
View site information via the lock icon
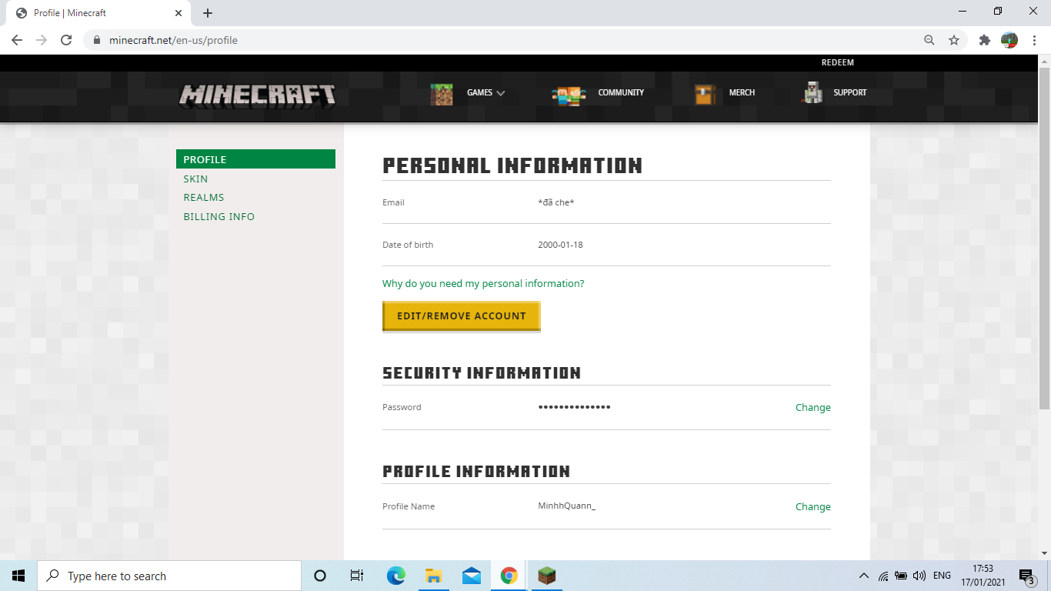(97, 40)
